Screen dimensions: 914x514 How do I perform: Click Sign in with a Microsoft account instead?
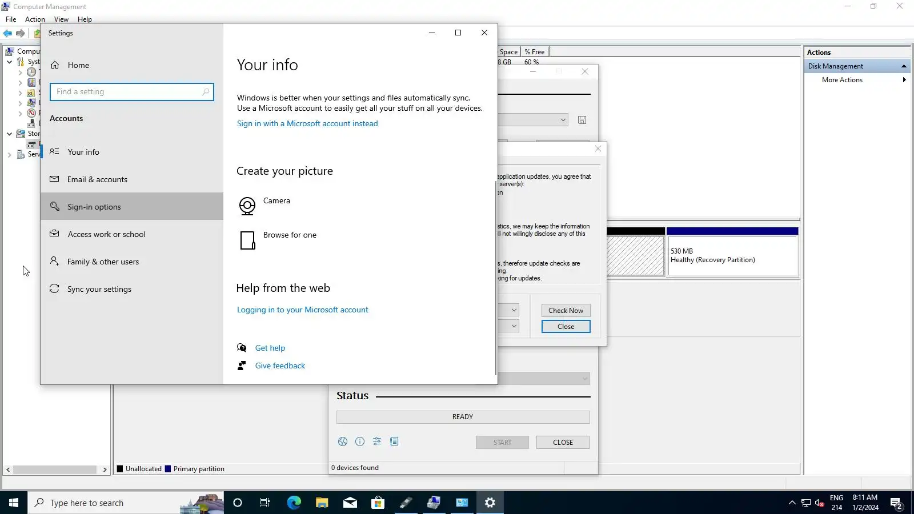(x=307, y=123)
